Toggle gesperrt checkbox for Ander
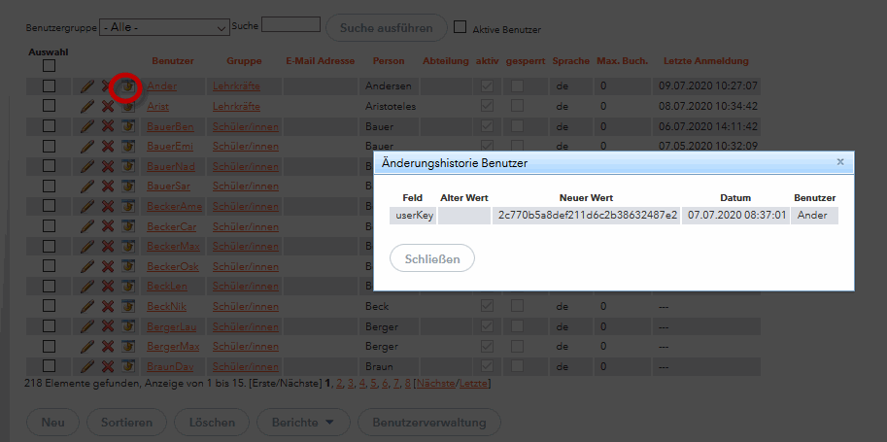The width and height of the screenshot is (887, 442). pyautogui.click(x=517, y=86)
